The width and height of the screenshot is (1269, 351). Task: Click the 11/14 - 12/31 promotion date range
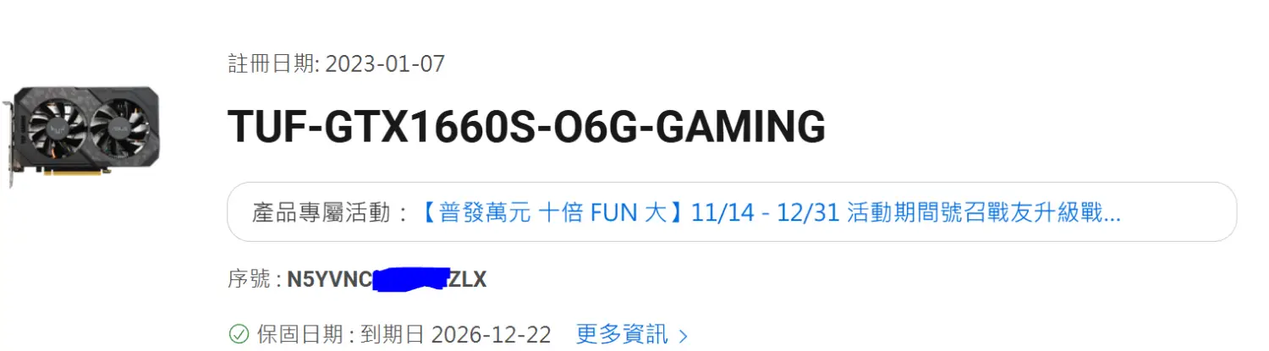[766, 213]
